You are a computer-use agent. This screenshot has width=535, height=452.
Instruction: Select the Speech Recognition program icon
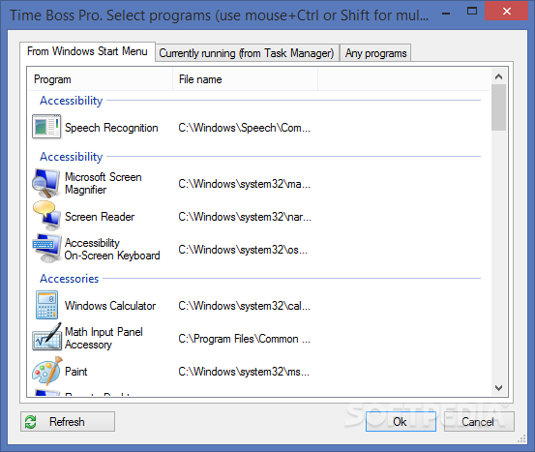46,127
